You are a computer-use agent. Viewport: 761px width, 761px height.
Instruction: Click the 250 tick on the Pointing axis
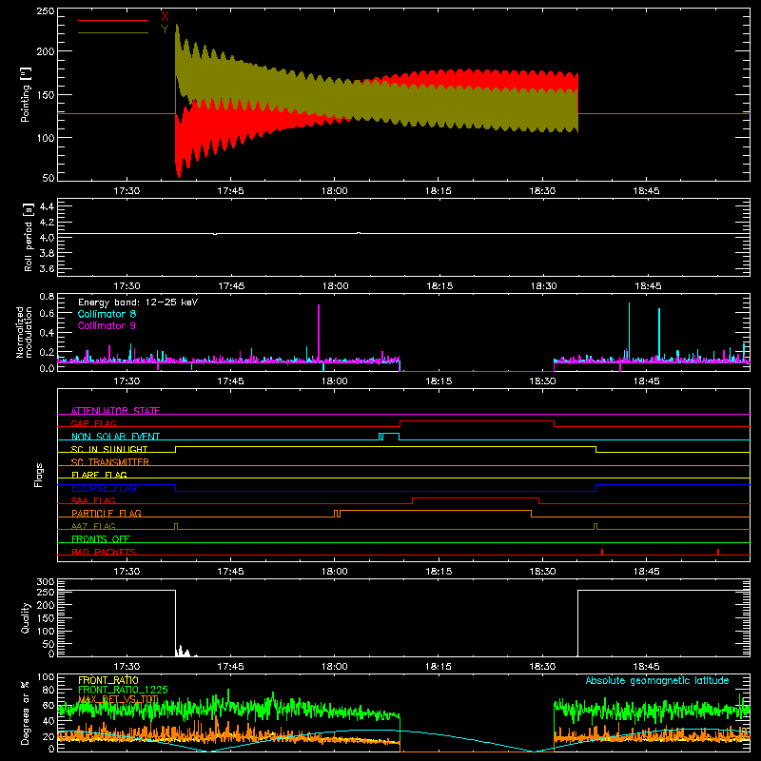pyautogui.click(x=45, y=11)
